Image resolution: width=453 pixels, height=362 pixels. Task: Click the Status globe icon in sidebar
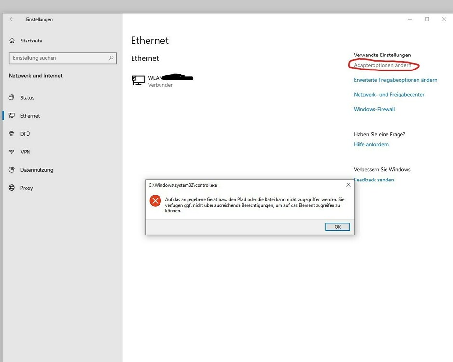coord(12,97)
